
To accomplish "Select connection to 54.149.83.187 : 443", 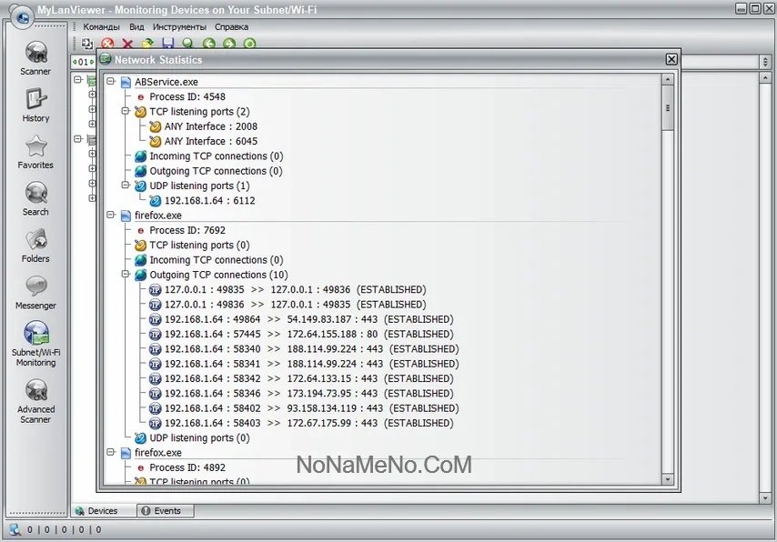I will point(308,319).
